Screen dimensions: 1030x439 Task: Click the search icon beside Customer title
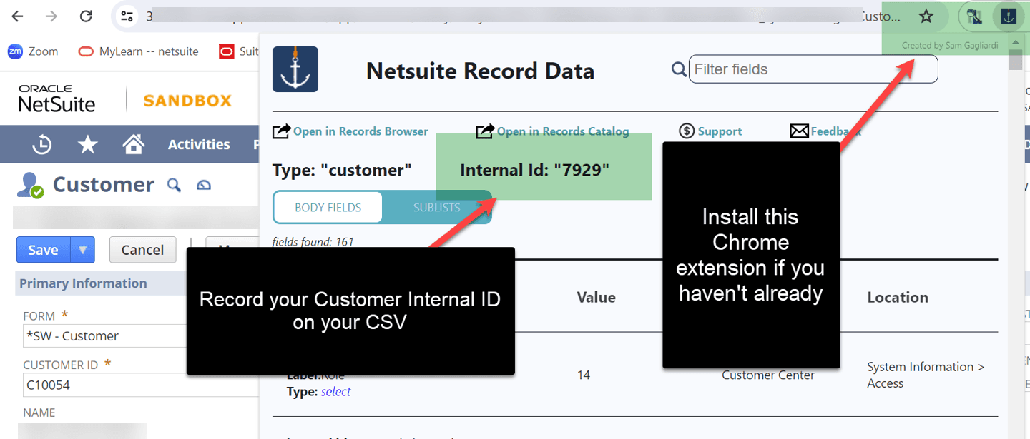(x=174, y=185)
